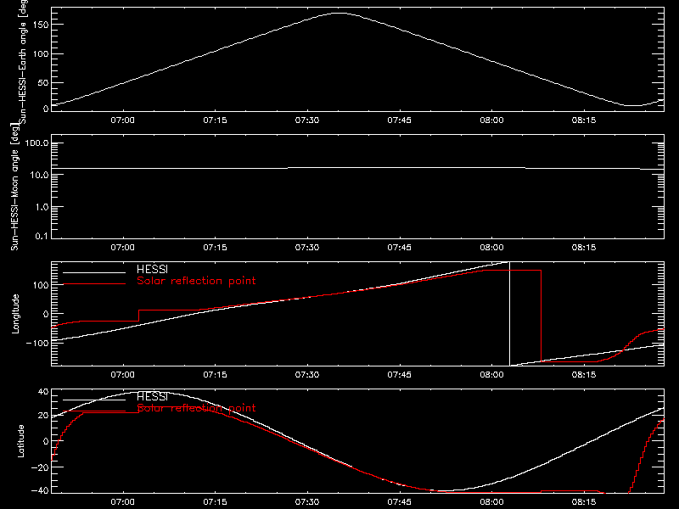Click 08:15 under the Longitude plot

(x=584, y=375)
